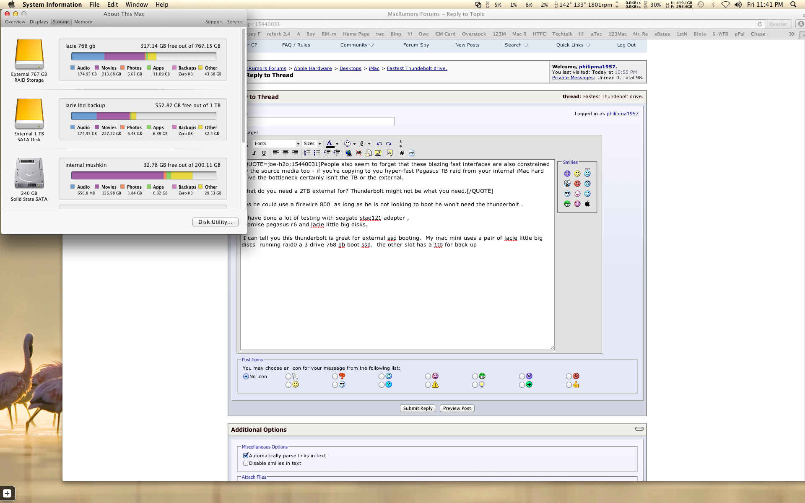Image resolution: width=805 pixels, height=503 pixels.
Task: Click the About This Mac vertical scrollbar
Action: click(244, 86)
